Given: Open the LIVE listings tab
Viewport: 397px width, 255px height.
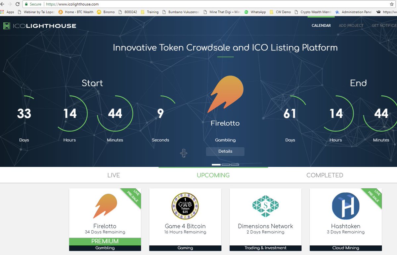Looking at the screenshot, I should [114, 175].
